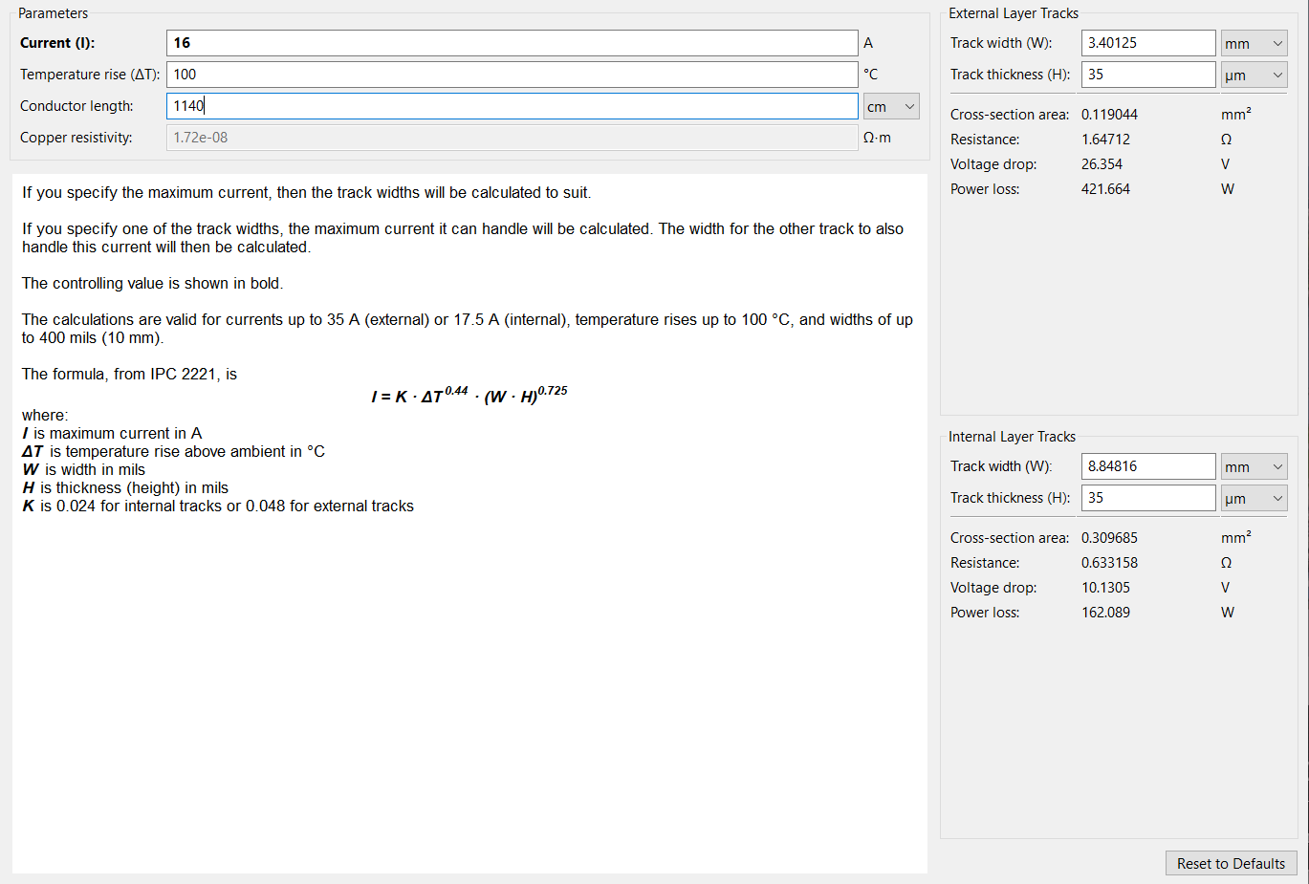The width and height of the screenshot is (1309, 884).
Task: Click the External Cross-section area value
Action: coord(1109,115)
